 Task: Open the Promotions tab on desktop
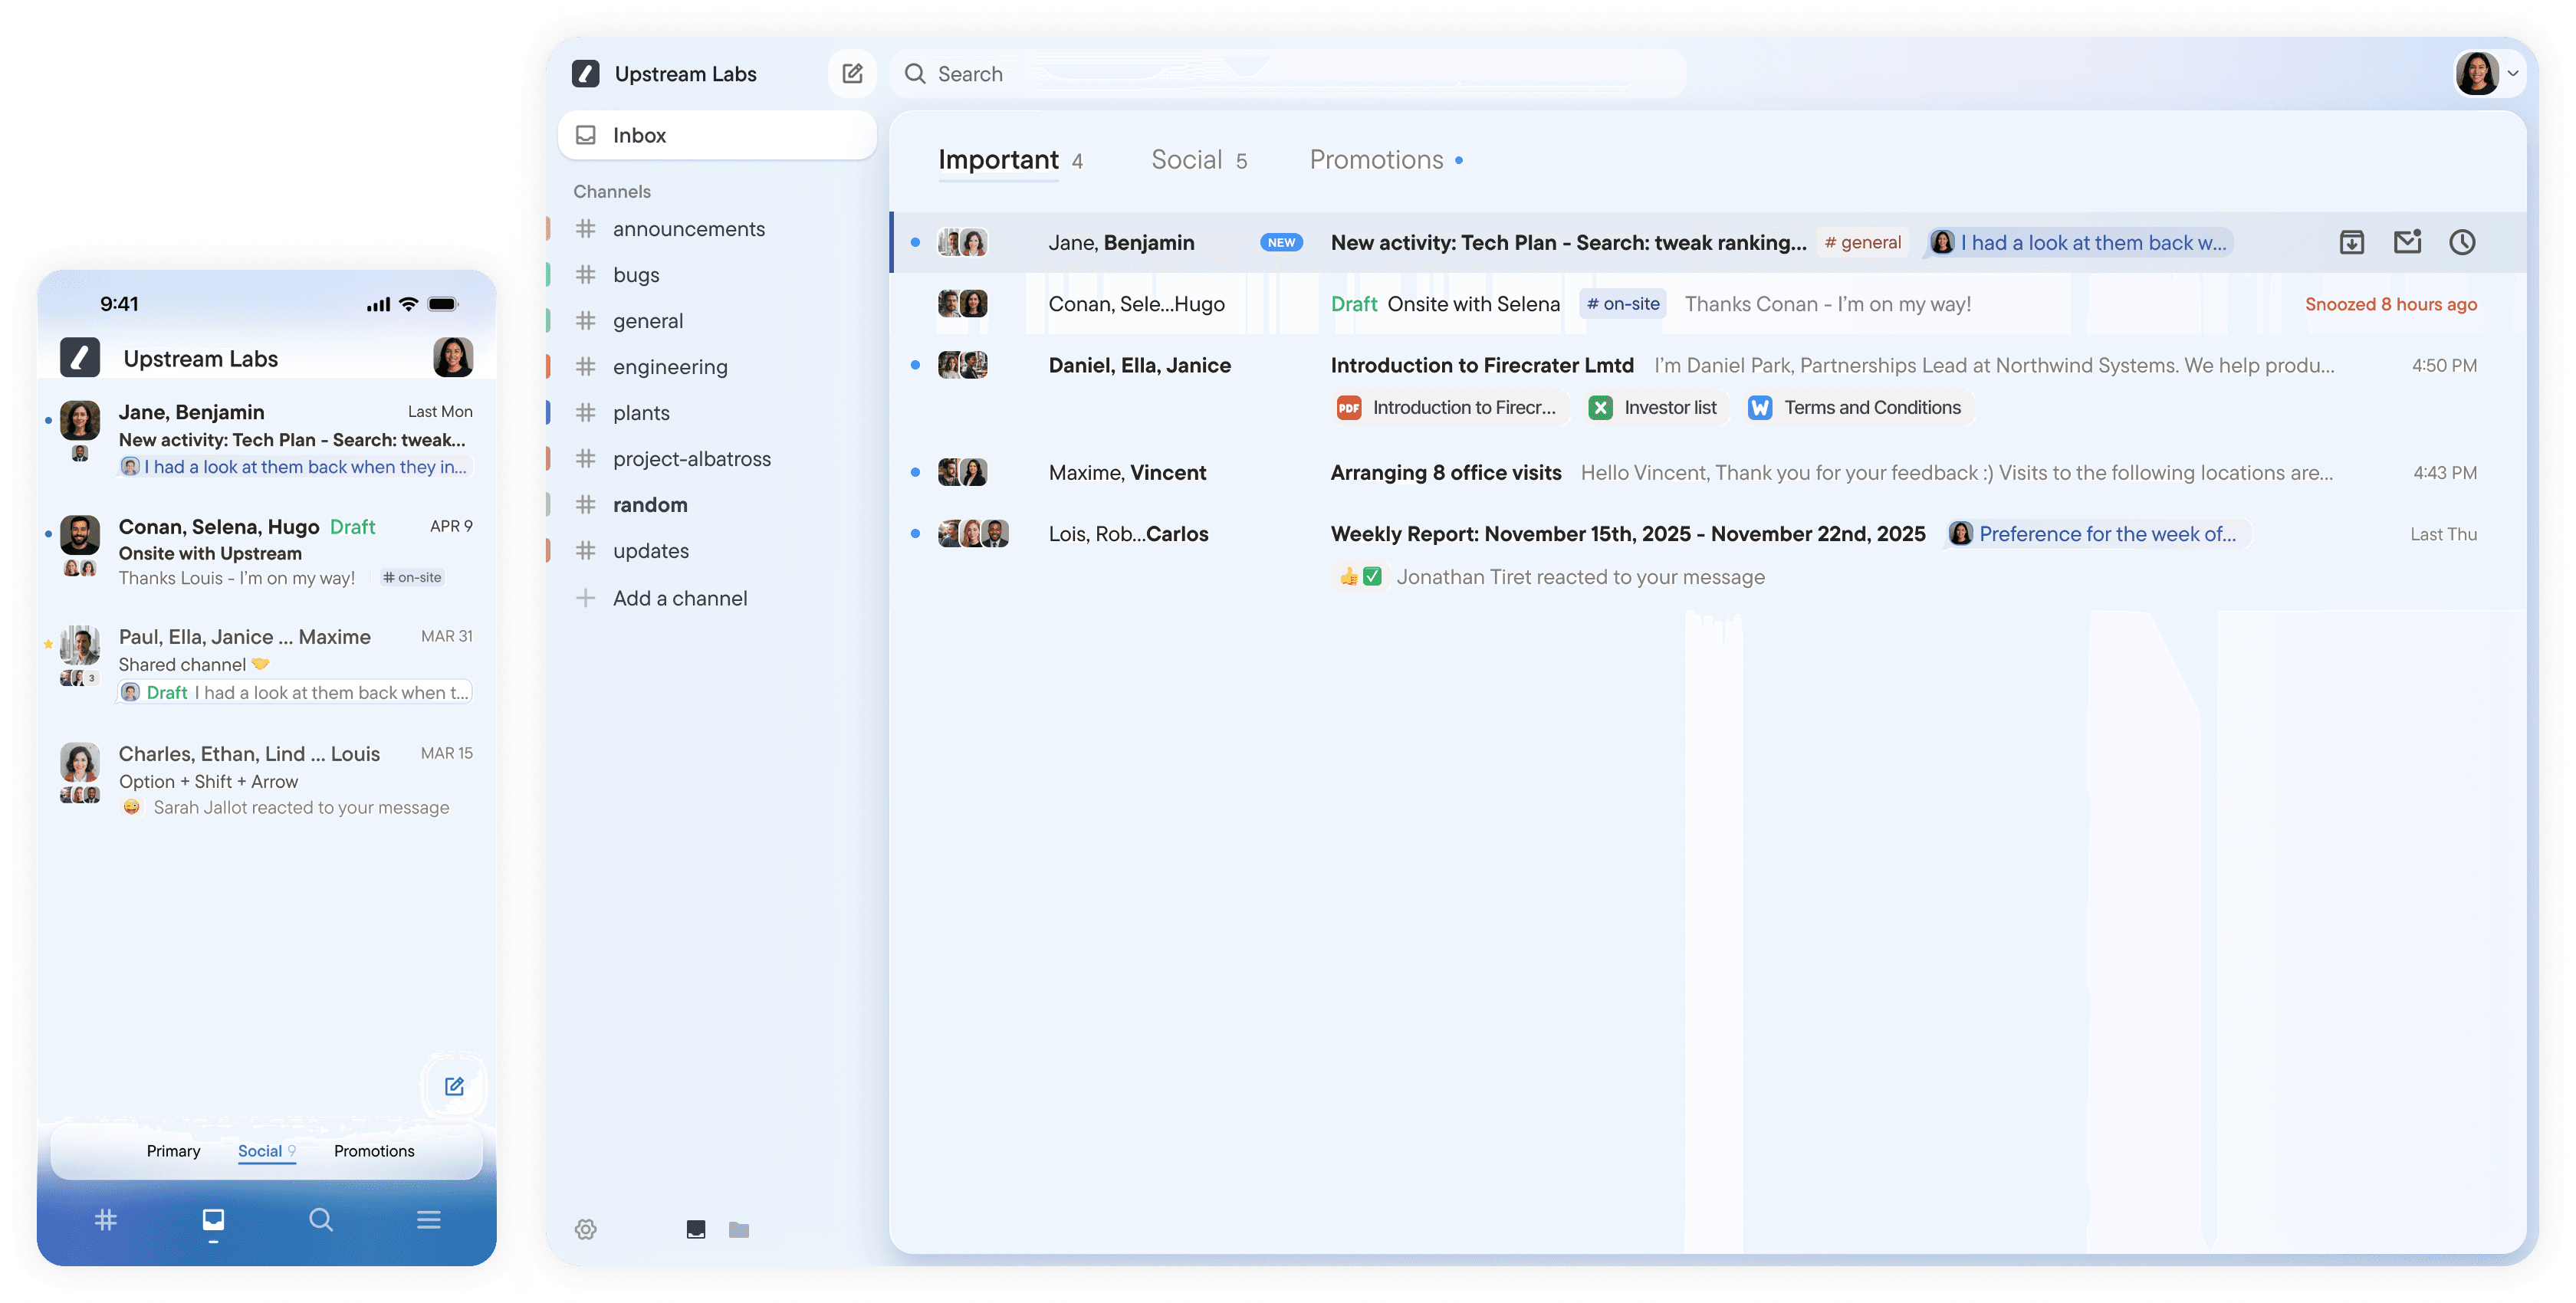pos(1376,160)
